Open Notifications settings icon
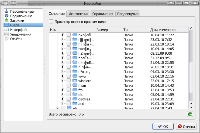 tap(6, 34)
